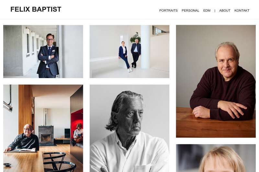Click the woman reading in red alcove
Viewport: 259px width, 172px height.
click(78, 134)
